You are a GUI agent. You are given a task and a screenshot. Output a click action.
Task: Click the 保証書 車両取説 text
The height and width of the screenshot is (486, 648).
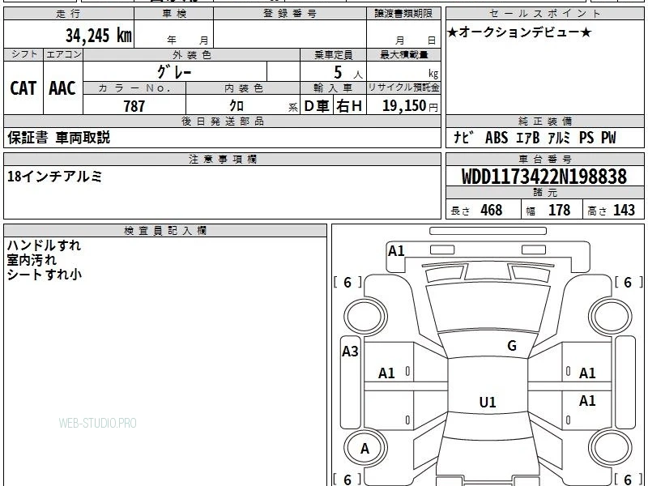(58, 138)
